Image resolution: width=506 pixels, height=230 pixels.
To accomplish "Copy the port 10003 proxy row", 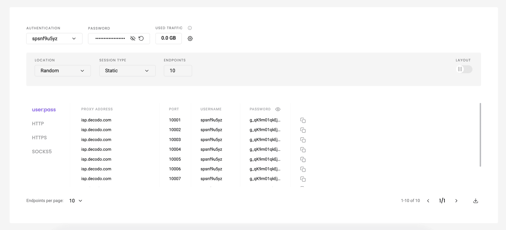I will (x=303, y=140).
